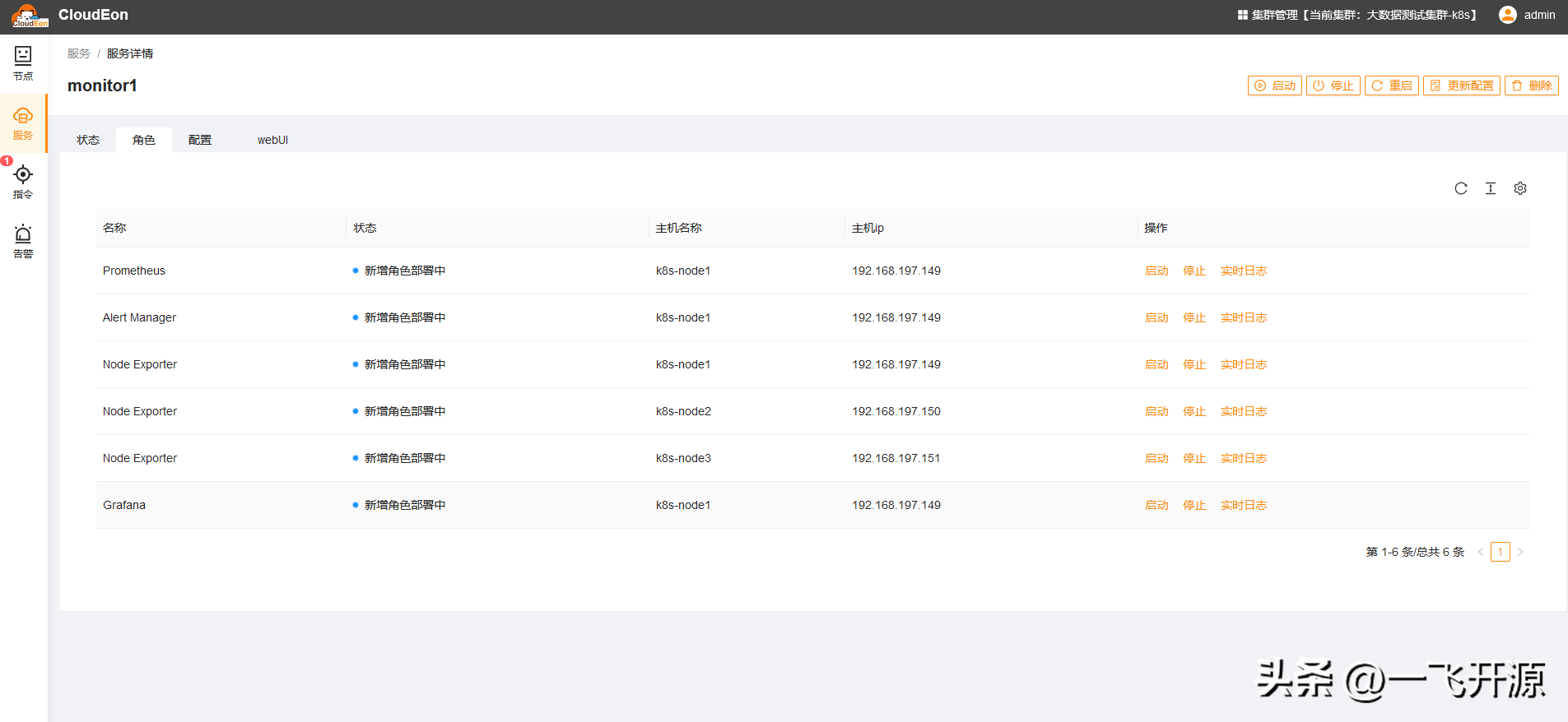This screenshot has height=722, width=1568.
Task: Stop Node Exporter on k8s-node2
Action: pyautogui.click(x=1194, y=411)
